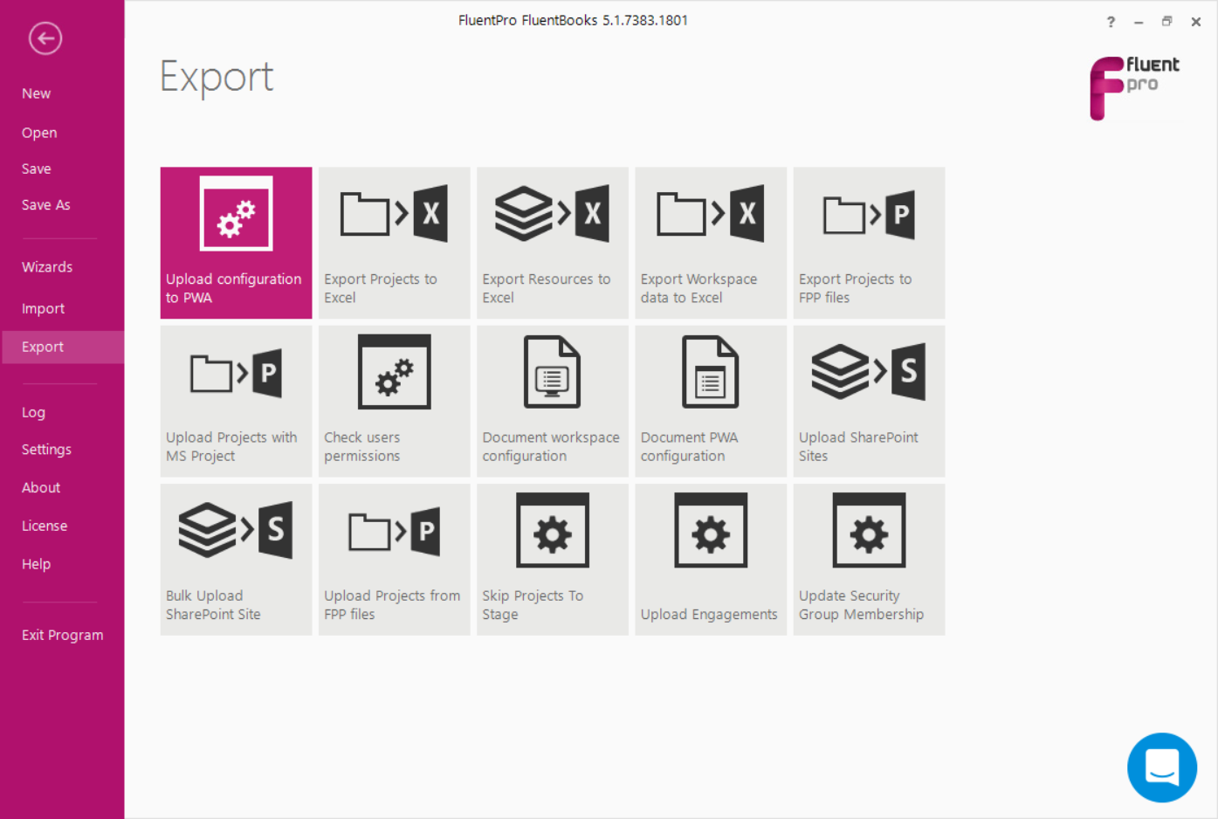Click Open in the sidebar menu
Viewport: 1218px width, 819px height.
(x=39, y=133)
